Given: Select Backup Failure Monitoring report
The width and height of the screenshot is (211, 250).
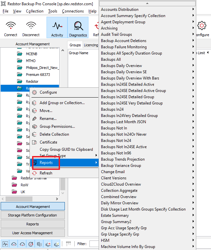Looking at the screenshot, I should pyautogui.click(x=147, y=47).
